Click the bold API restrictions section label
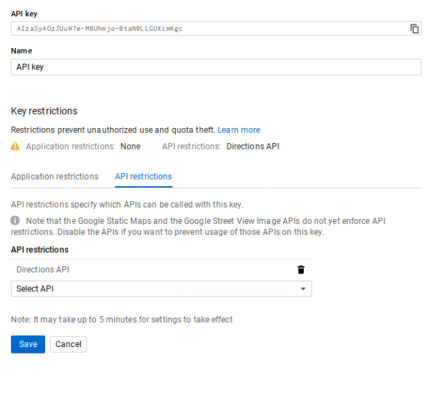The height and width of the screenshot is (395, 429). point(40,250)
